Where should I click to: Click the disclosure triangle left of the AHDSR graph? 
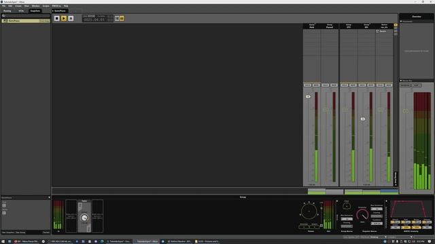(386, 201)
